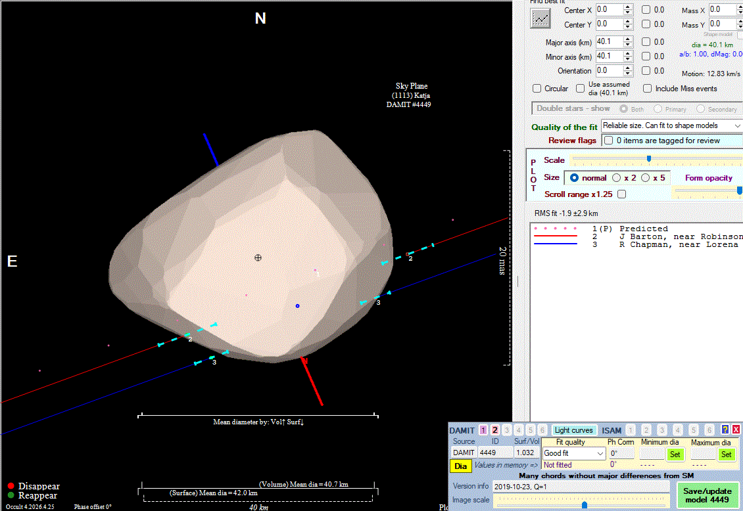743x511 pixels.
Task: Tick the Center X fix checkbox
Action: click(x=646, y=9)
